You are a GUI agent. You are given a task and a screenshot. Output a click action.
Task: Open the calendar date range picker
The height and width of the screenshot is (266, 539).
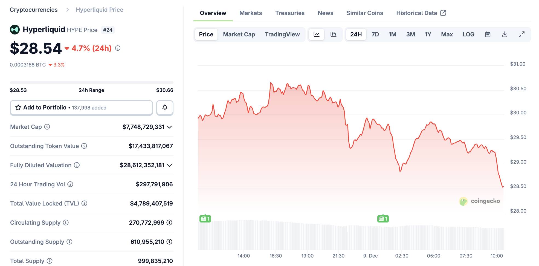[x=488, y=34]
